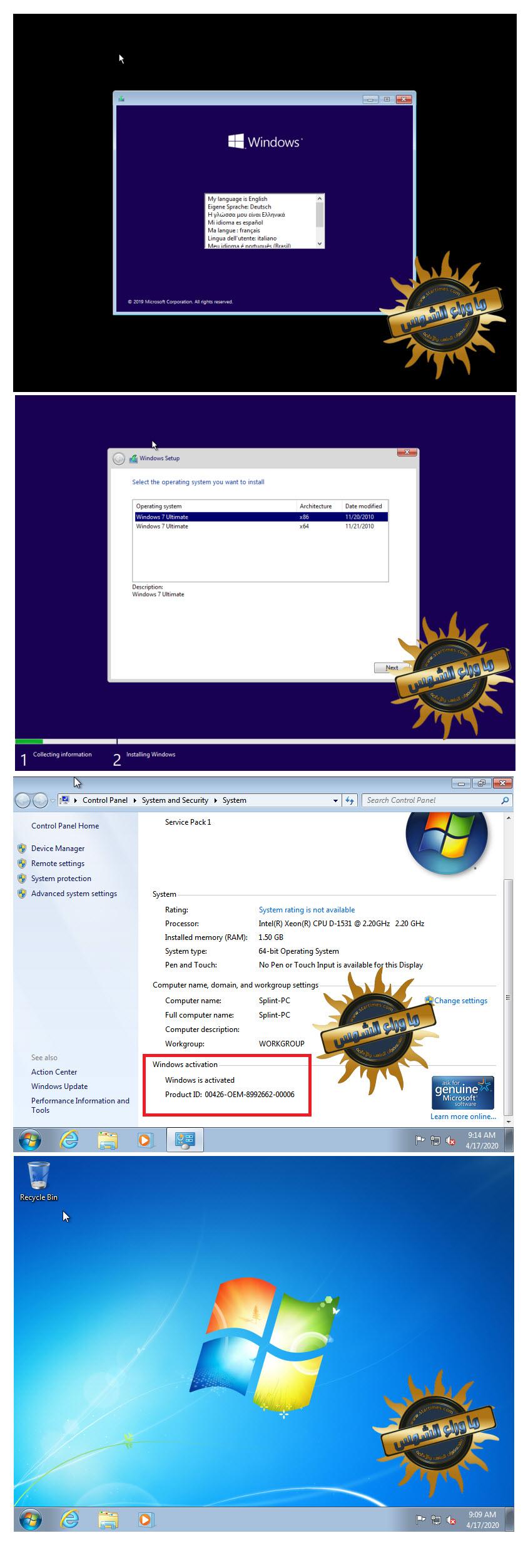Viewport: 528px width, 1543px height.
Task: Open recent pages dropdown beside navigation arrows
Action: click(53, 801)
